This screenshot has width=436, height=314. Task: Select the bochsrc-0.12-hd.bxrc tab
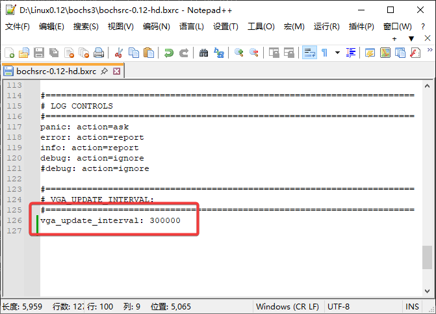click(56, 71)
